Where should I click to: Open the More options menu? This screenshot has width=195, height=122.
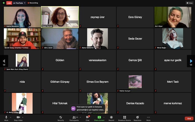click(148, 118)
